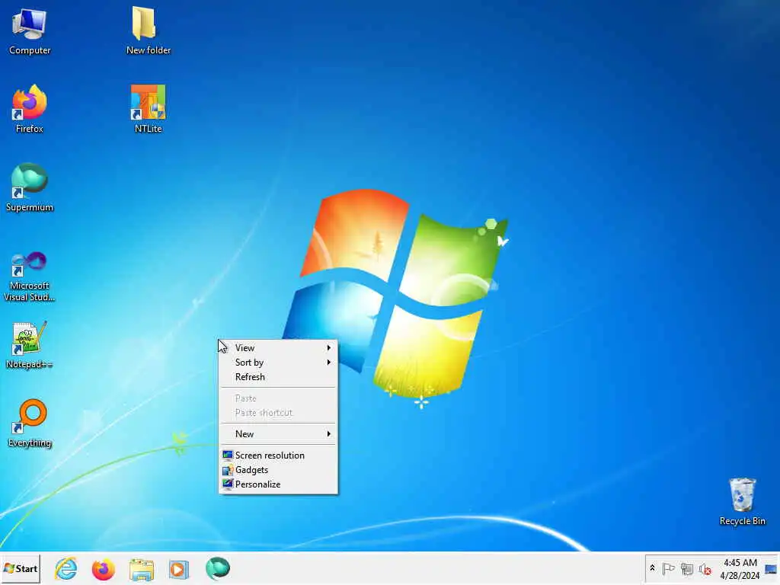The width and height of the screenshot is (780, 585).
Task: Select the Computer desktop icon
Action: (30, 31)
